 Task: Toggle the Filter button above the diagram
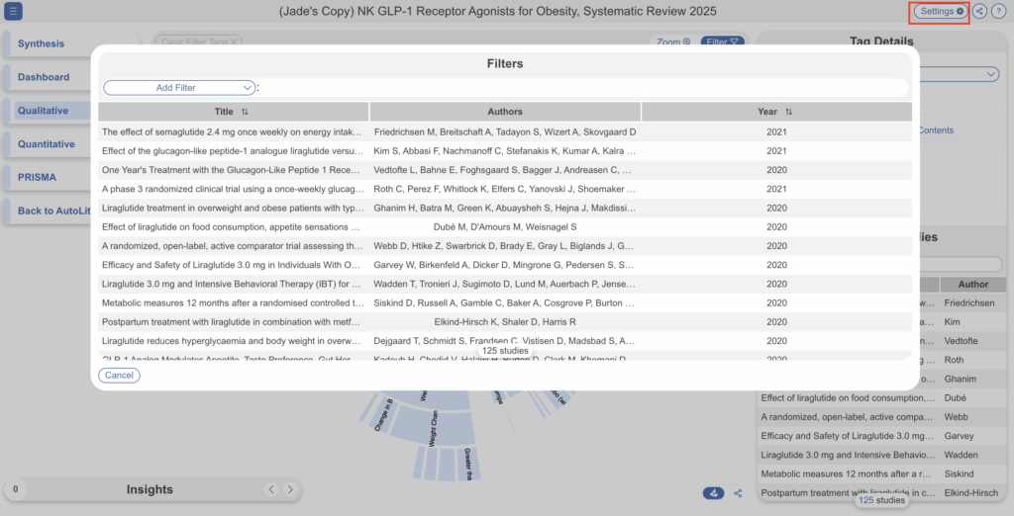click(x=722, y=42)
